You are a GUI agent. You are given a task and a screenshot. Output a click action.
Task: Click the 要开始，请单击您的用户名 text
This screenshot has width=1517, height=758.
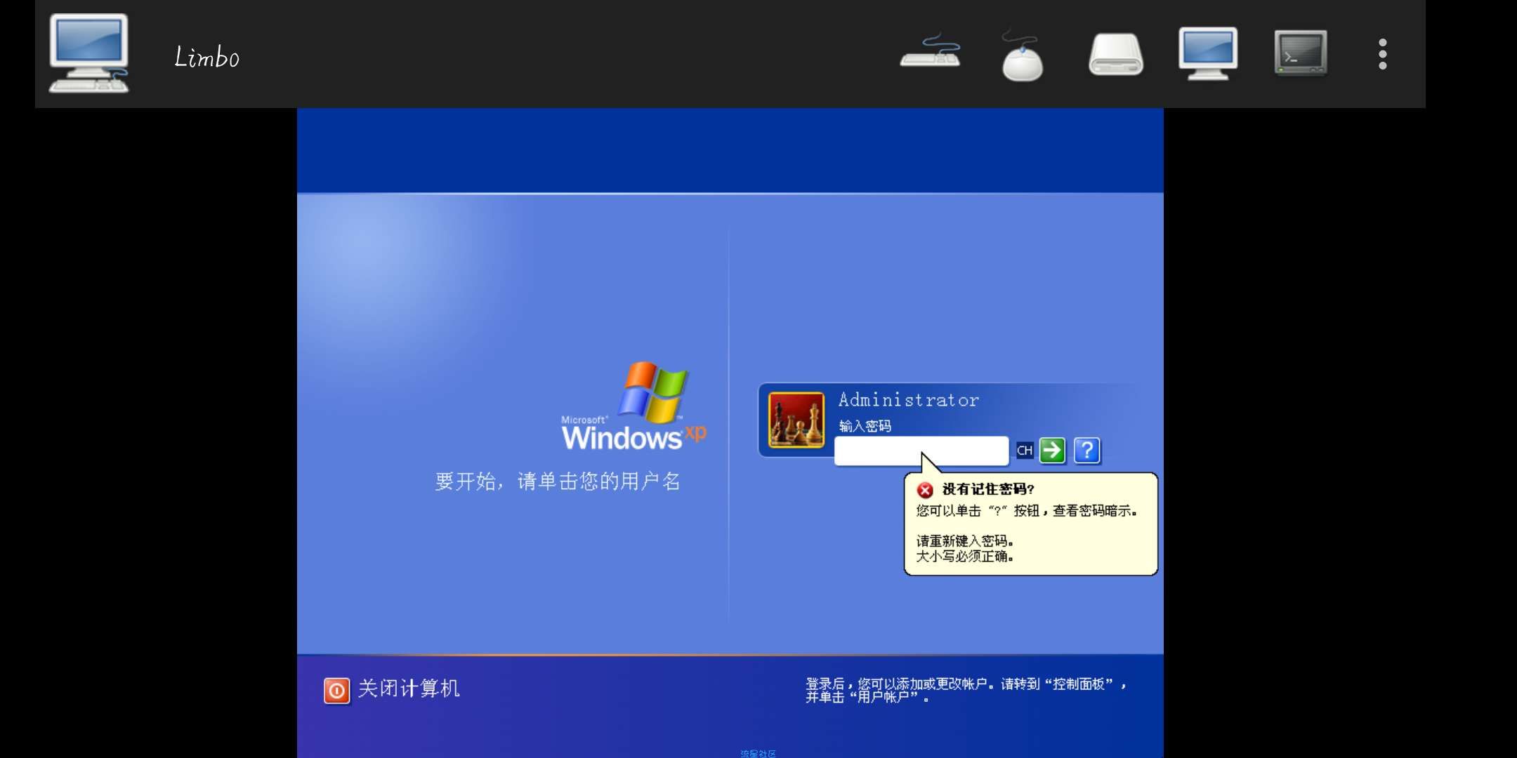coord(558,481)
